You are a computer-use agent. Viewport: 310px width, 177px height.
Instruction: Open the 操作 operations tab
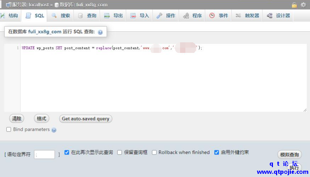pos(166,16)
